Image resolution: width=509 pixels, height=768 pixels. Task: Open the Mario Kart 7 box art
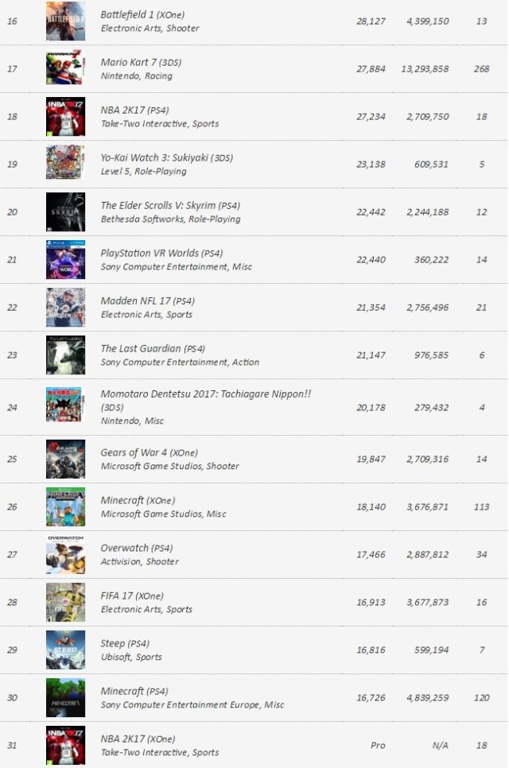point(65,69)
